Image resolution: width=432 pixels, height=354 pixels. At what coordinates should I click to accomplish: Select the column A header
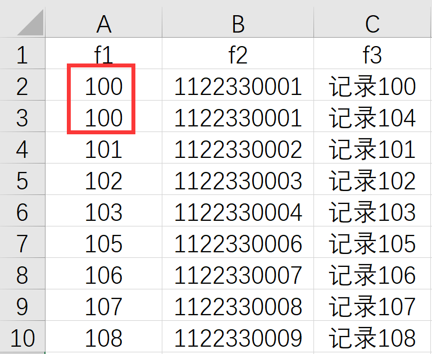[x=104, y=23]
